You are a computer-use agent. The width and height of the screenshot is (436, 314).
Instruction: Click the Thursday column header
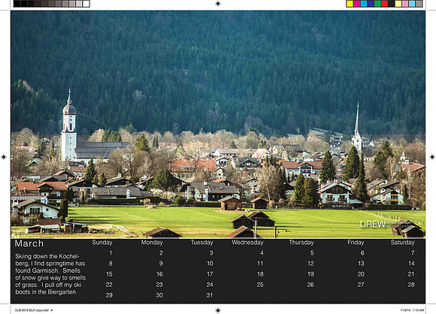pyautogui.click(x=301, y=243)
